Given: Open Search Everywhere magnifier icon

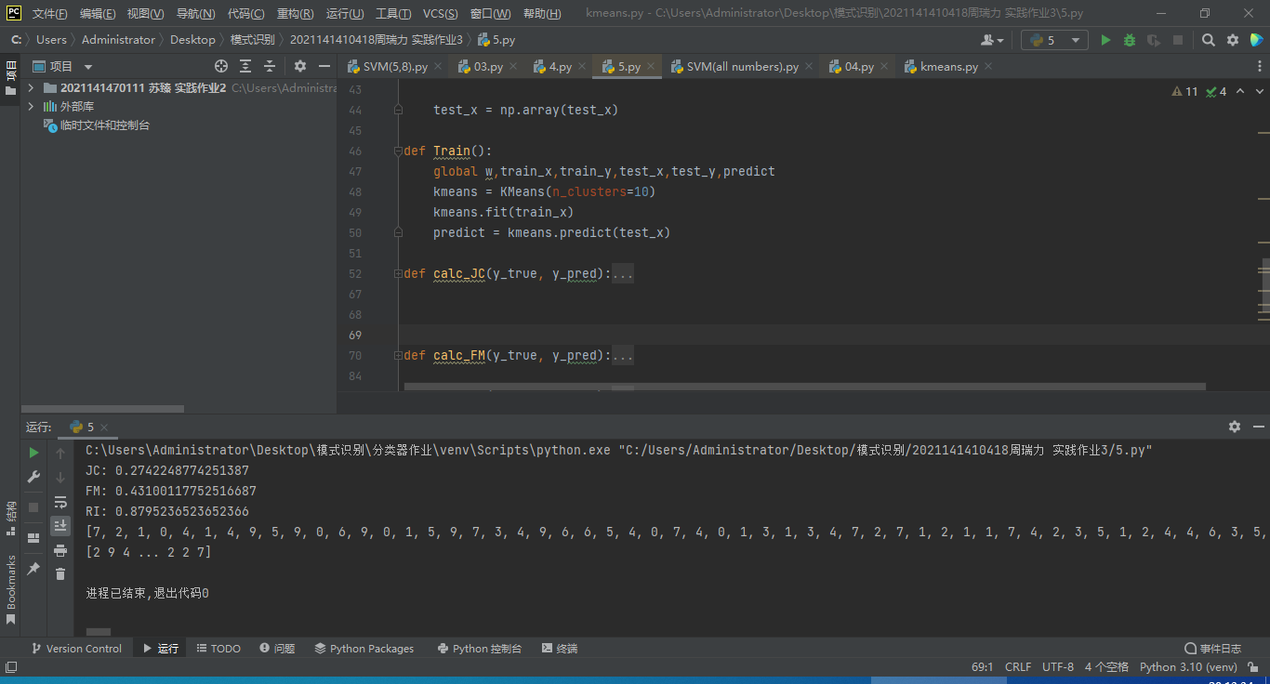Looking at the screenshot, I should click(1208, 40).
